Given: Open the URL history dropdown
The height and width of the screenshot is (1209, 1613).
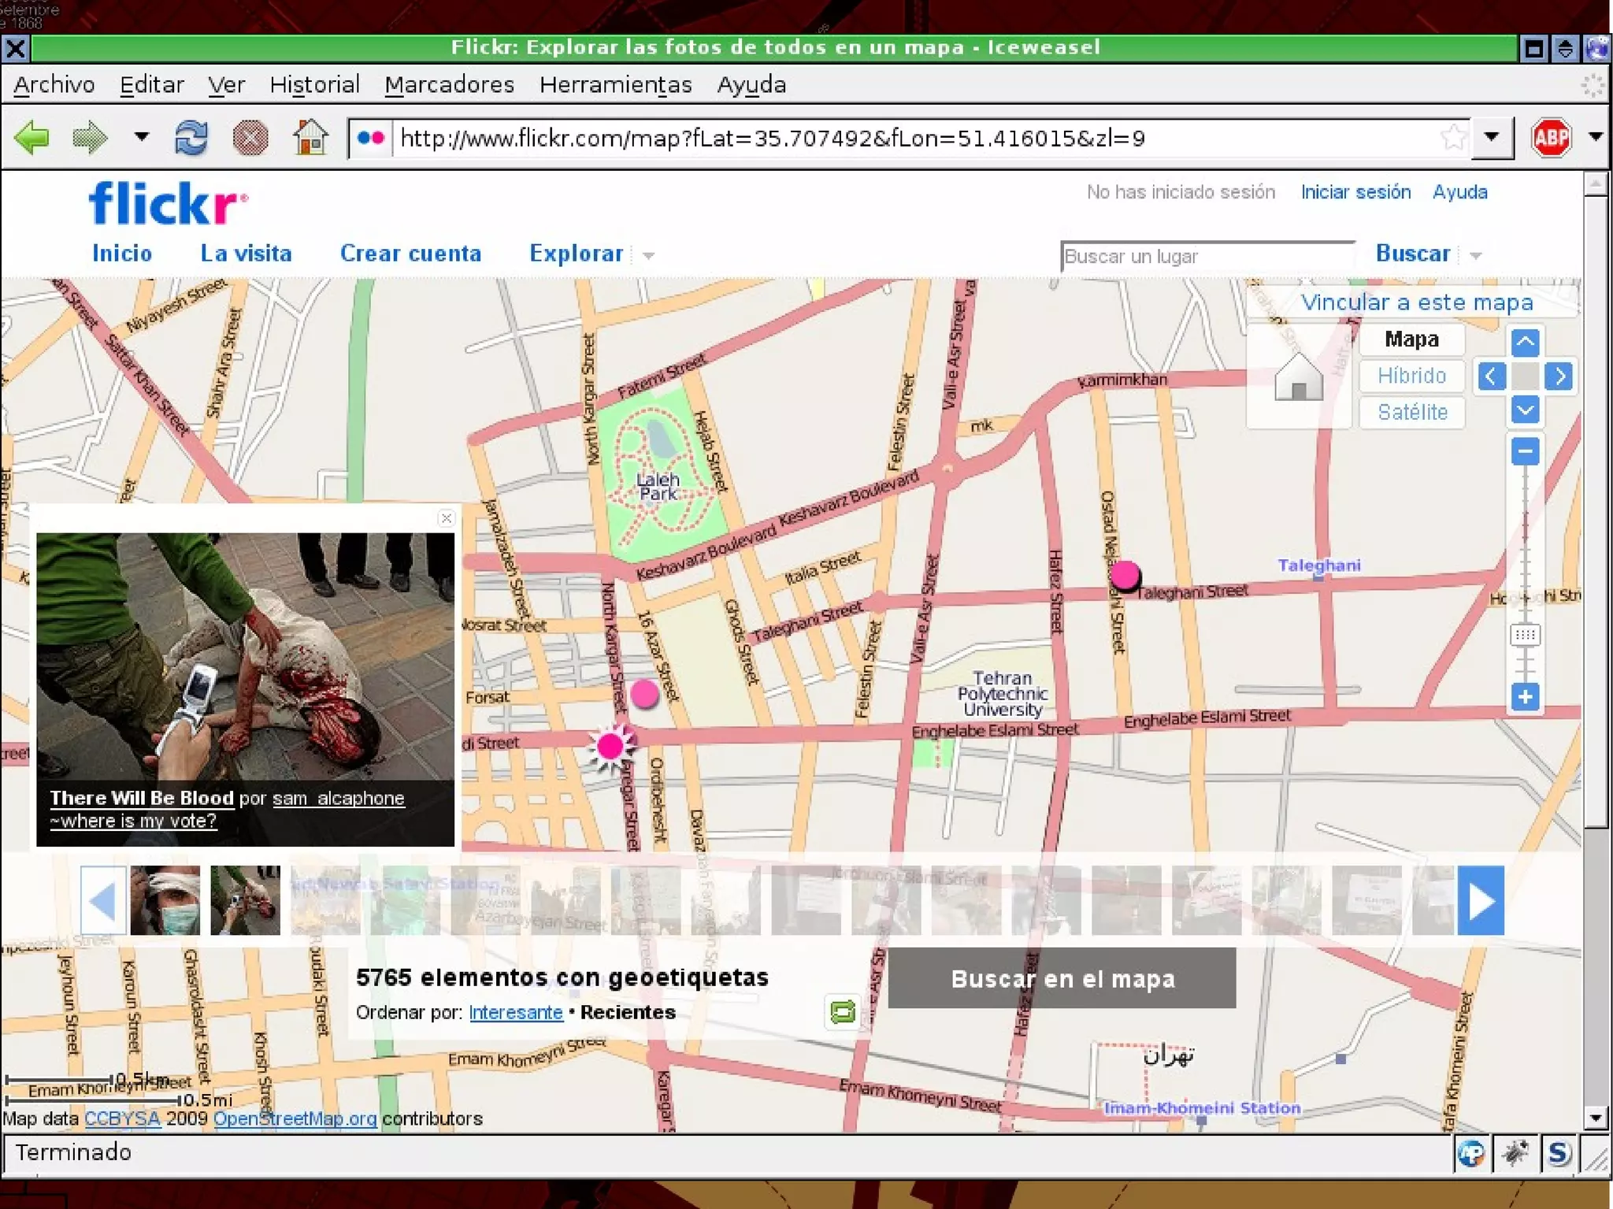Looking at the screenshot, I should (x=1492, y=138).
